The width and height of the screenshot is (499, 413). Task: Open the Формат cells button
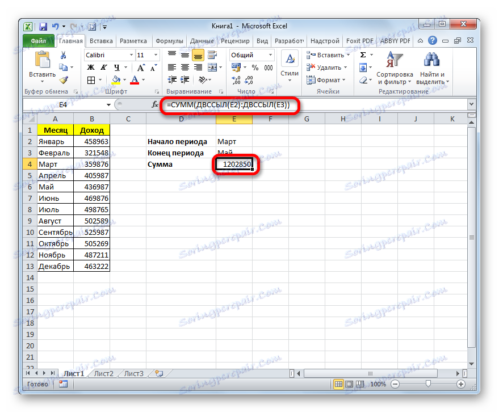(325, 80)
